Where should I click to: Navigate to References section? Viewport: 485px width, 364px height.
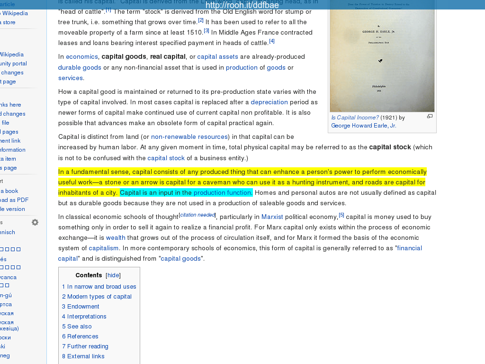point(80,337)
